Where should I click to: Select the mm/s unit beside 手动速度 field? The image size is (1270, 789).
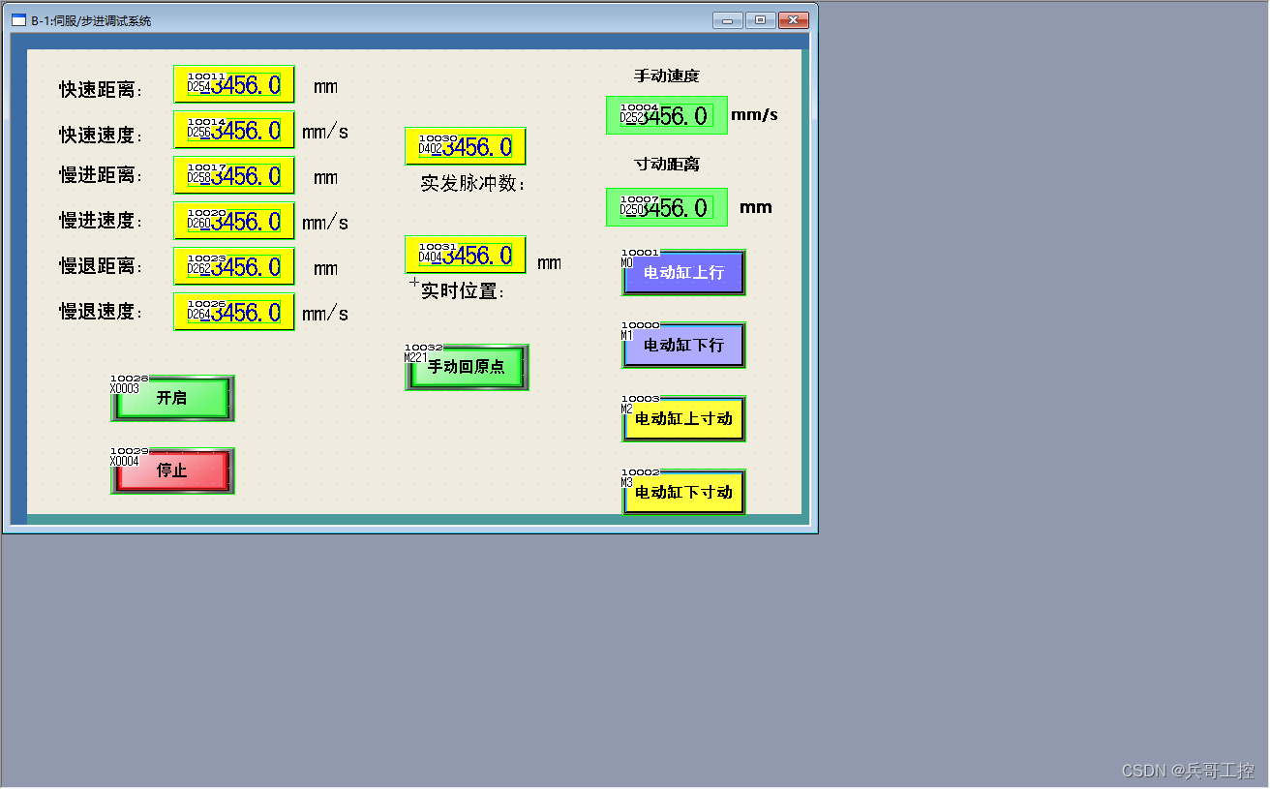[754, 115]
